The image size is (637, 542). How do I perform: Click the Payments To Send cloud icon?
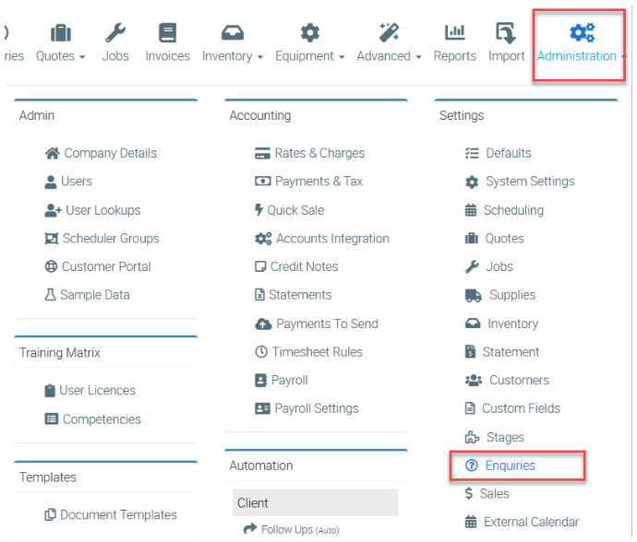[x=262, y=324]
